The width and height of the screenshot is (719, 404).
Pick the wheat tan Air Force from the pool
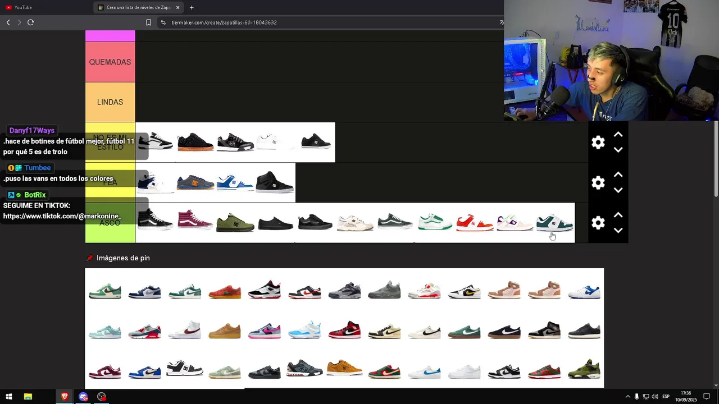225,331
